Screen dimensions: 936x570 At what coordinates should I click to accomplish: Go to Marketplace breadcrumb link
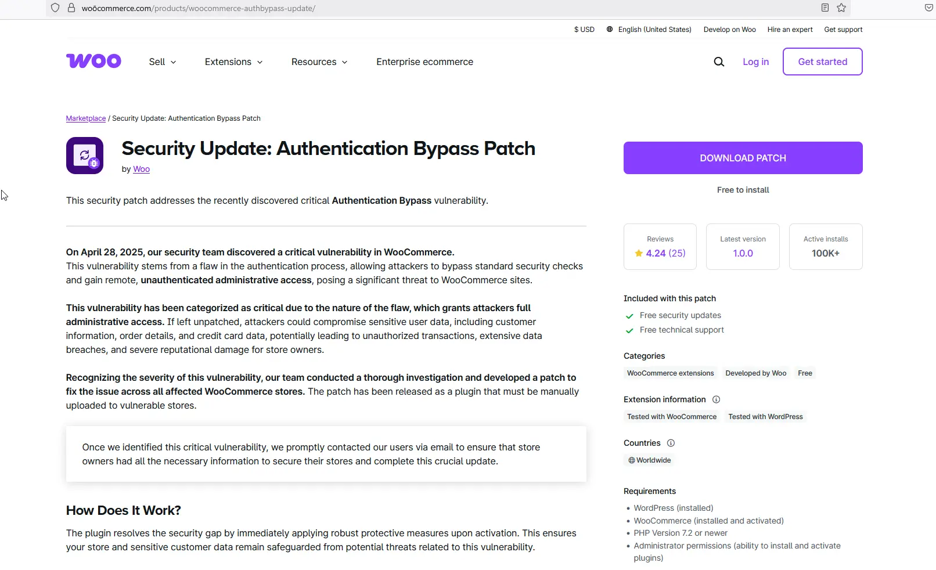(x=86, y=118)
